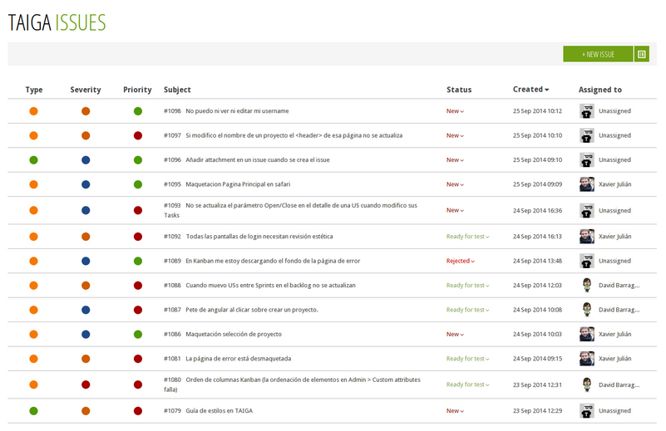Click unassigned avatar on issue #1089
Viewport: 666px width, 431px height.
pos(587,261)
